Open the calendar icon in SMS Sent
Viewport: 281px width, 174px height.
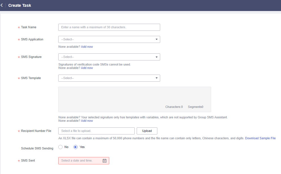click(104, 161)
